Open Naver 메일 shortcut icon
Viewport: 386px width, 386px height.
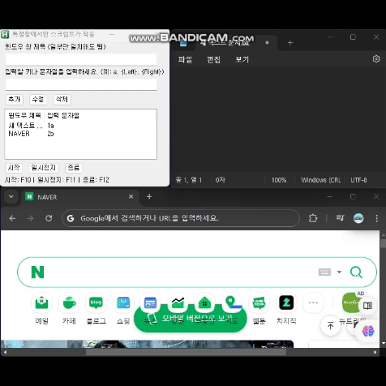coord(41,302)
